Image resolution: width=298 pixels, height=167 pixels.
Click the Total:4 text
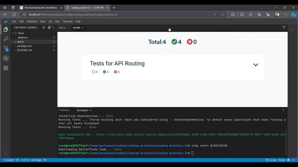[x=157, y=42]
